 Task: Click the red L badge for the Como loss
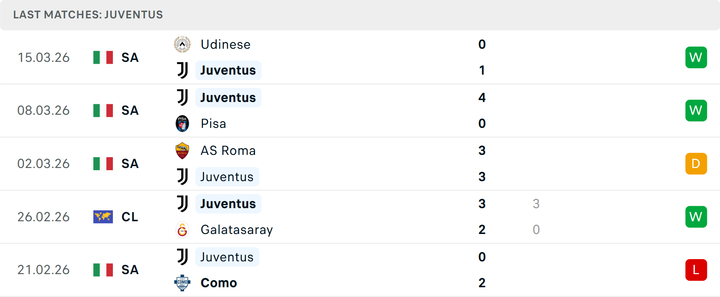click(696, 270)
